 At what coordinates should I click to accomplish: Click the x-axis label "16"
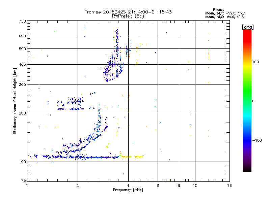tap(230, 186)
